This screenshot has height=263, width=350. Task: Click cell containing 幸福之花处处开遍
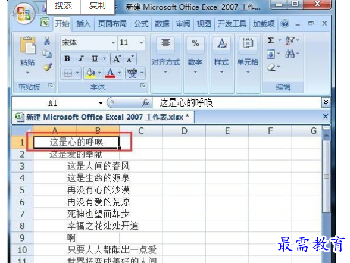102,226
